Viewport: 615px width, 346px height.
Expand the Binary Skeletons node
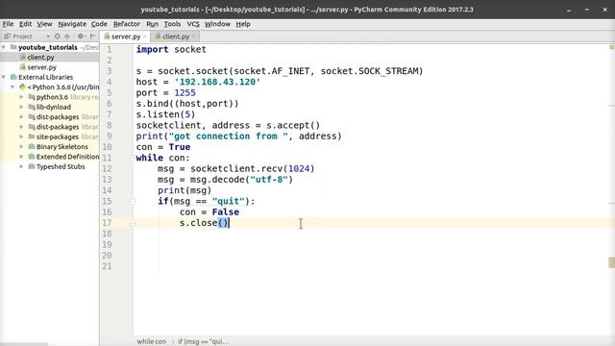(21, 147)
